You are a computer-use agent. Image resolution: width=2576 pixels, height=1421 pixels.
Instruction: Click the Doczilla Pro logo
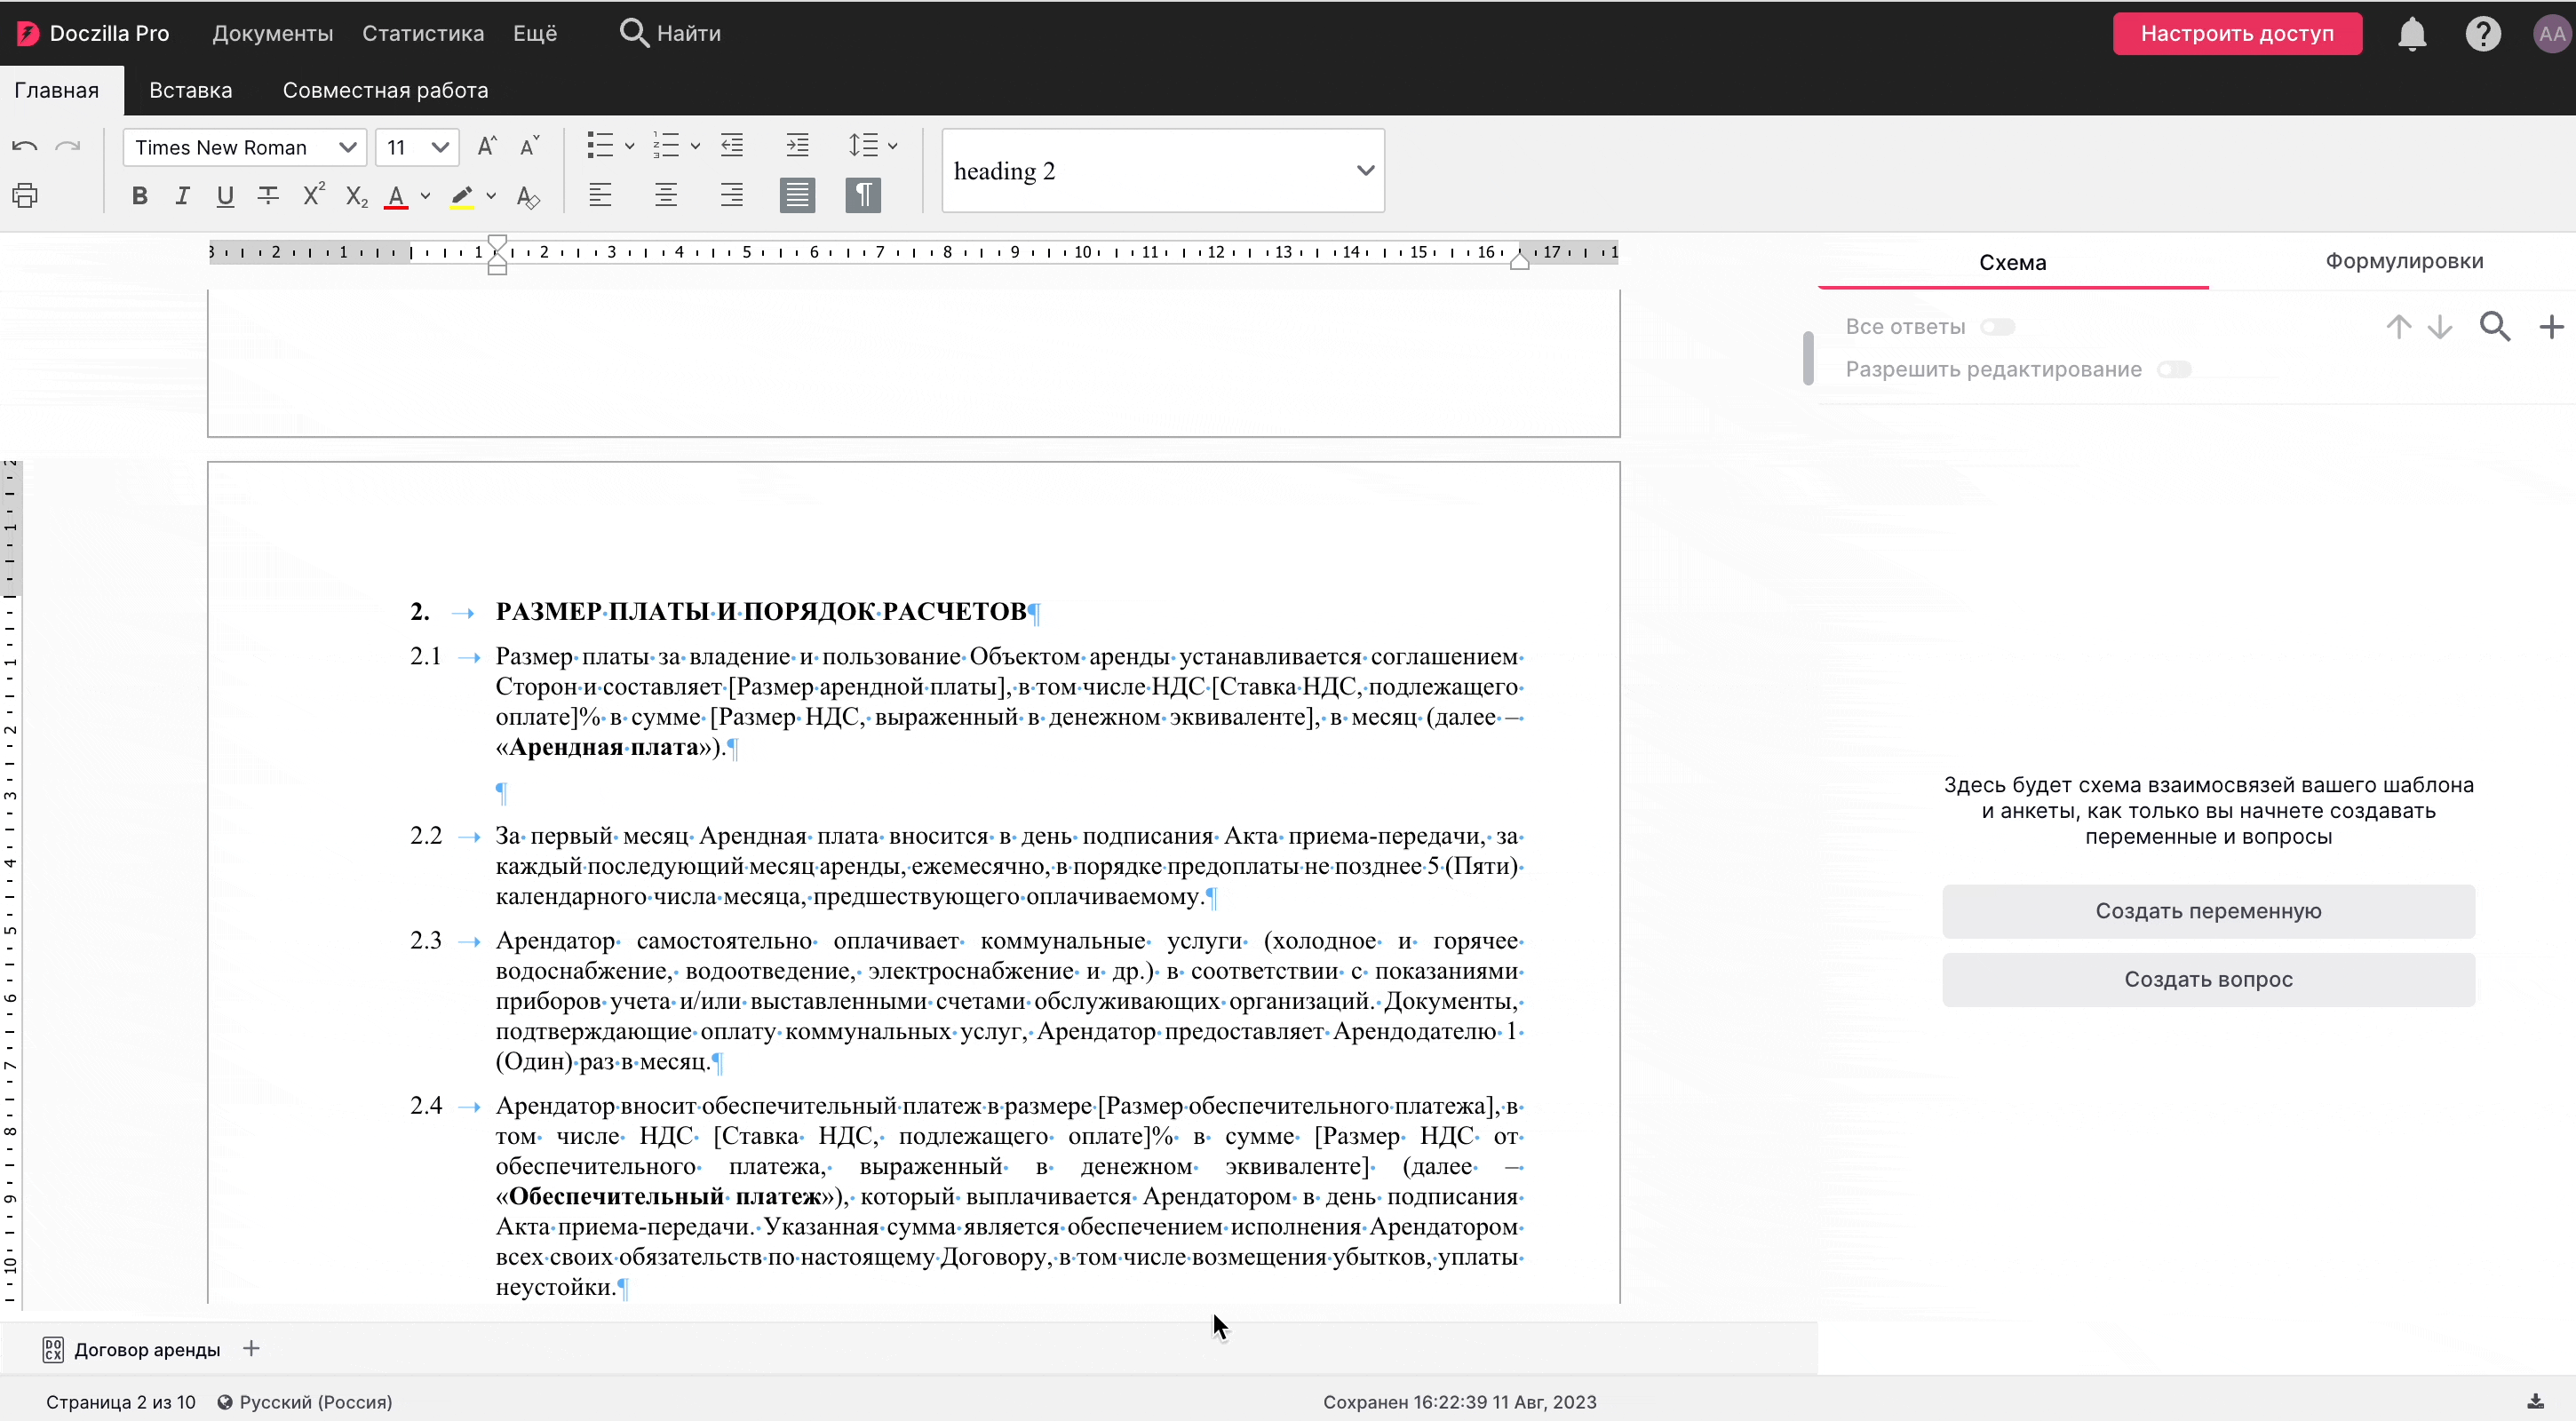[93, 33]
